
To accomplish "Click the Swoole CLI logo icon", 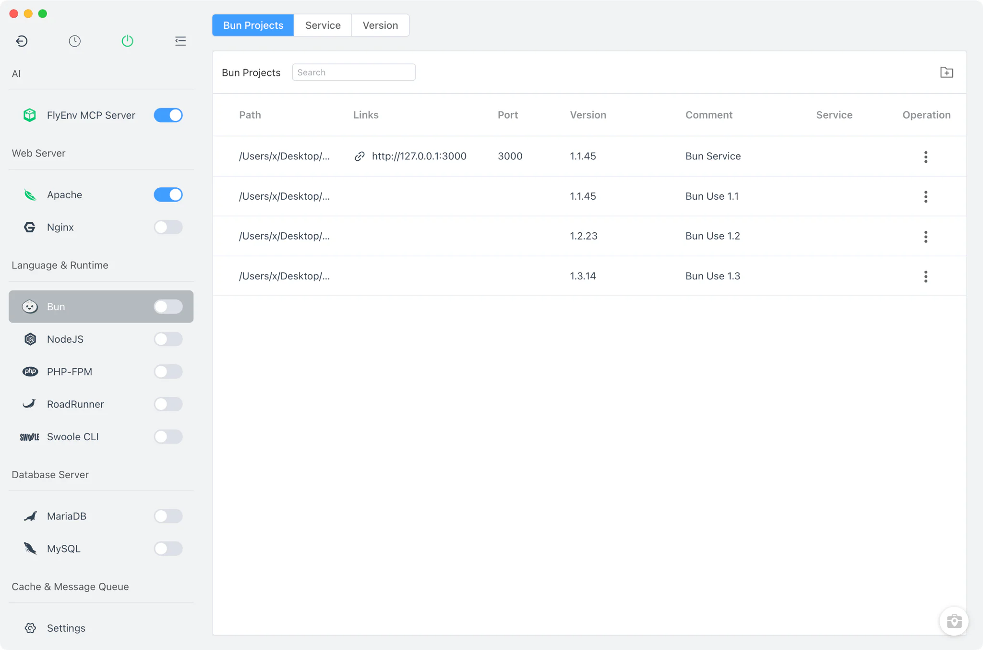I will pos(30,437).
